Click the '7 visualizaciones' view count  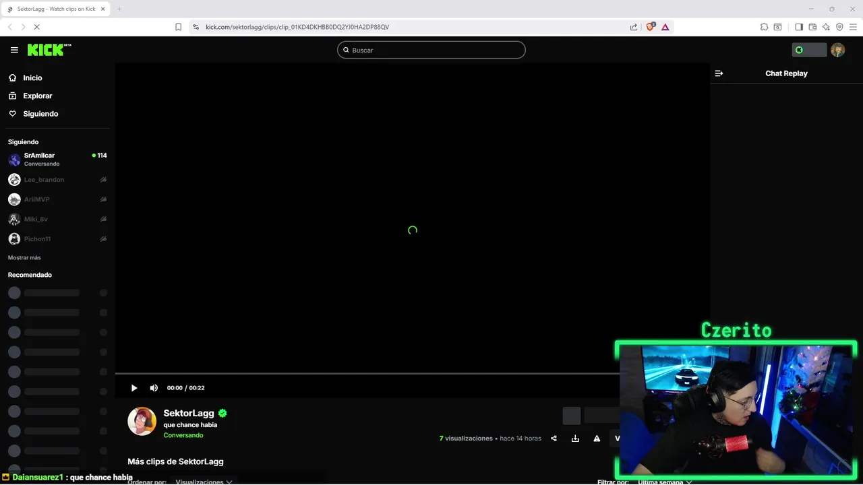pyautogui.click(x=466, y=439)
